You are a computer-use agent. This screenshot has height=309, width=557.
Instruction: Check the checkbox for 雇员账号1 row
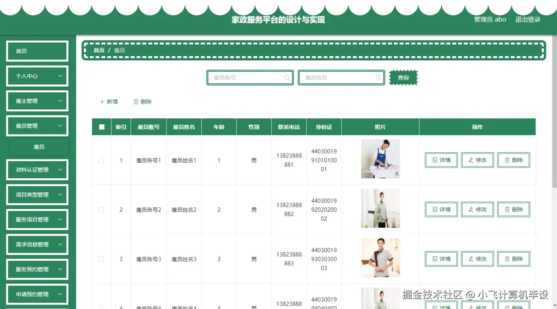click(101, 160)
